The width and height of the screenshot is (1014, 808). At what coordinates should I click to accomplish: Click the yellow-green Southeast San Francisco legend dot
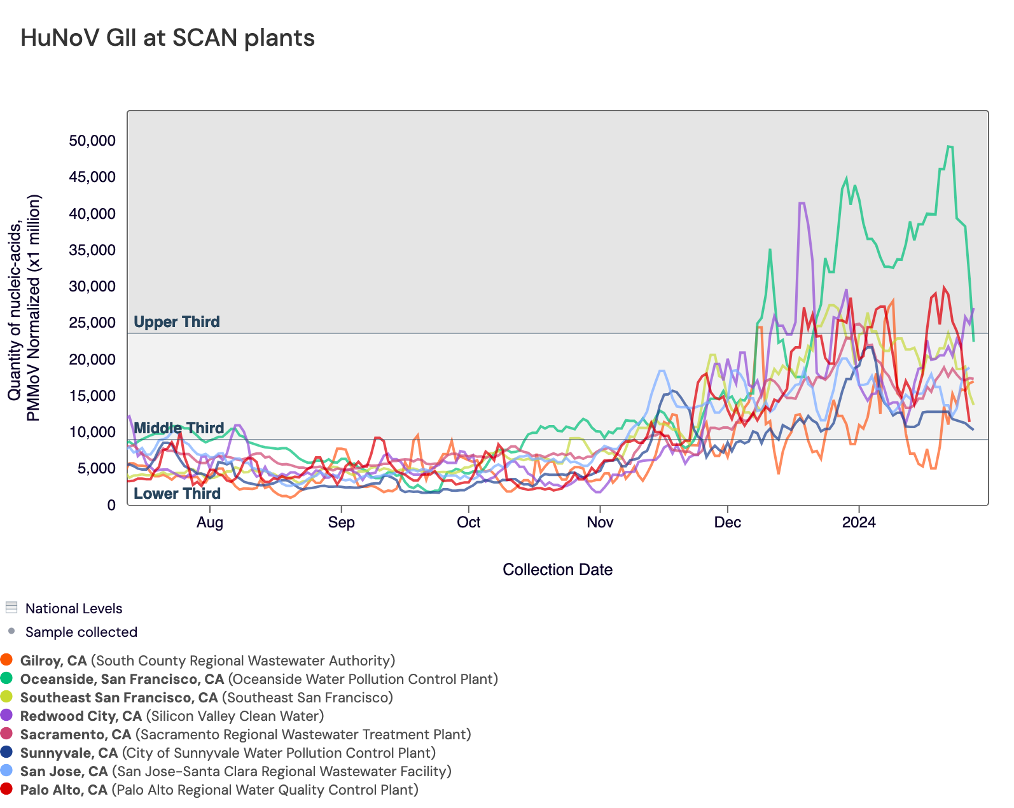(6, 697)
